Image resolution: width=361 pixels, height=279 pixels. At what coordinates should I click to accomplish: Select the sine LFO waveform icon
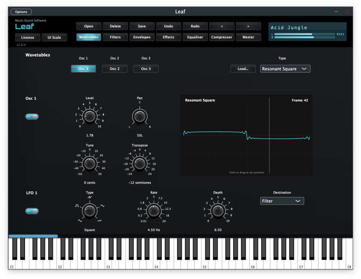(x=80, y=221)
